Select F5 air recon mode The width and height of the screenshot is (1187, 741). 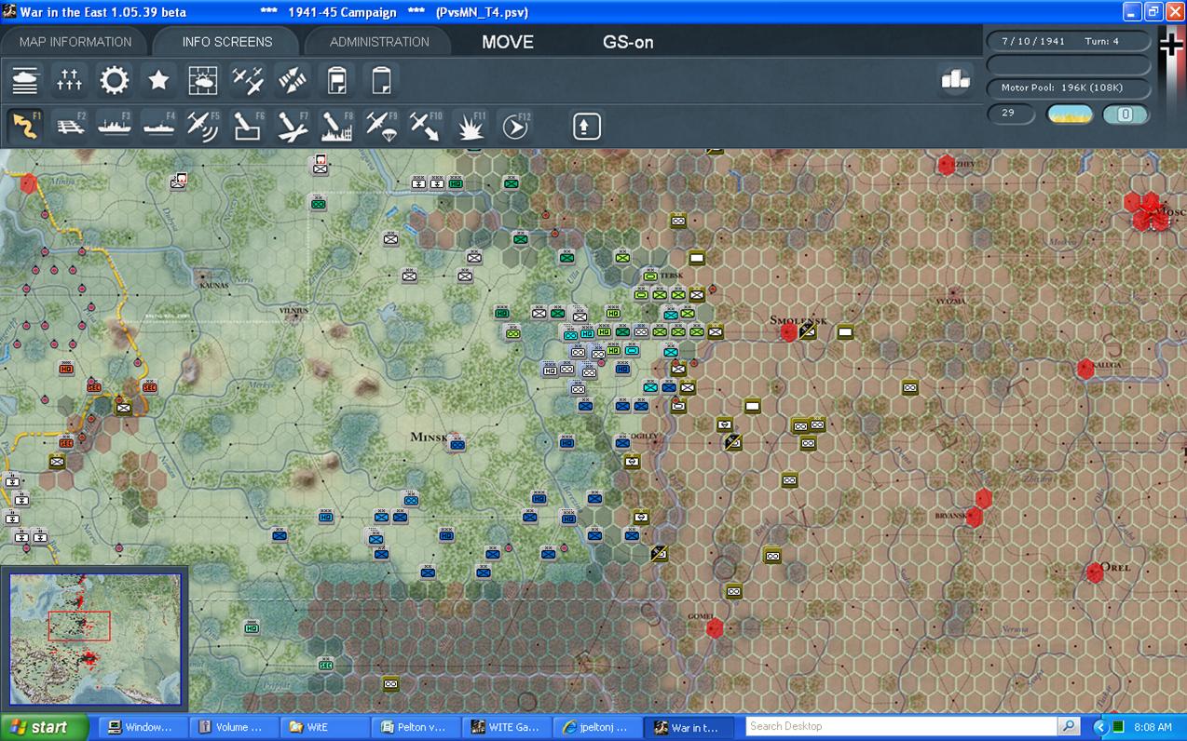tap(203, 126)
